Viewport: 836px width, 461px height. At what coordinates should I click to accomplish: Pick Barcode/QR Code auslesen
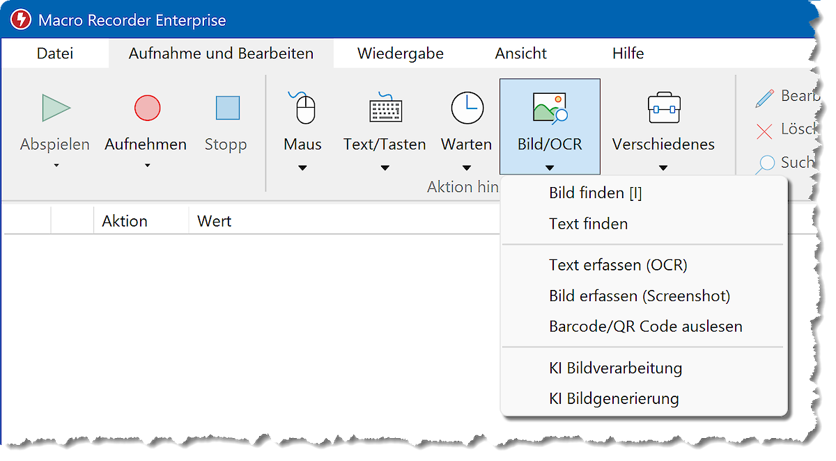point(645,326)
